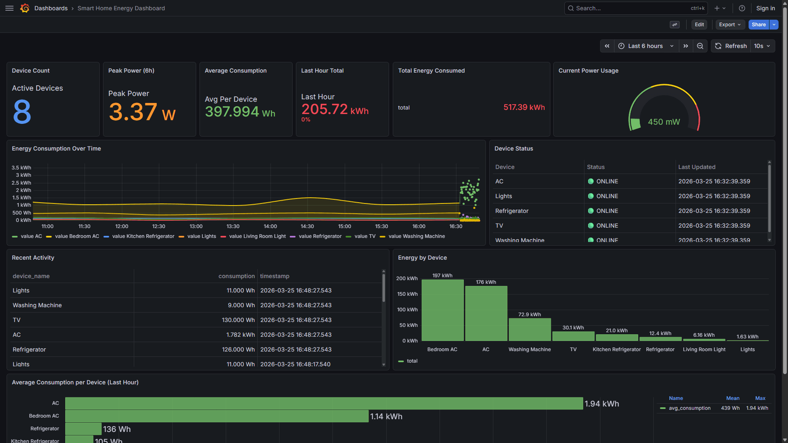Shift time range forward
The height and width of the screenshot is (443, 788).
click(685, 46)
